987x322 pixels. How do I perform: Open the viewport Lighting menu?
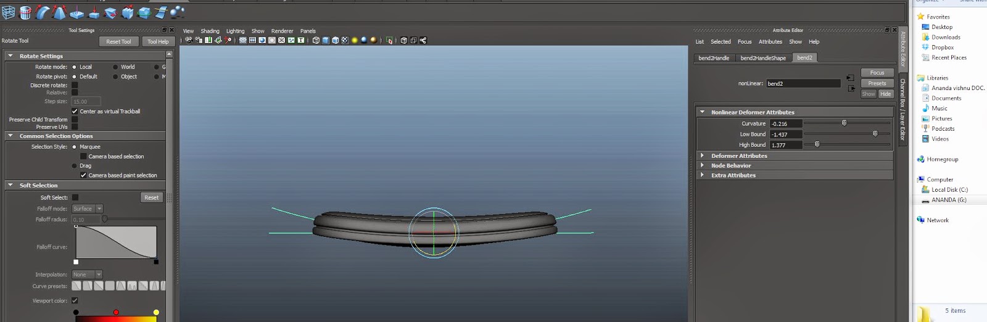[235, 31]
